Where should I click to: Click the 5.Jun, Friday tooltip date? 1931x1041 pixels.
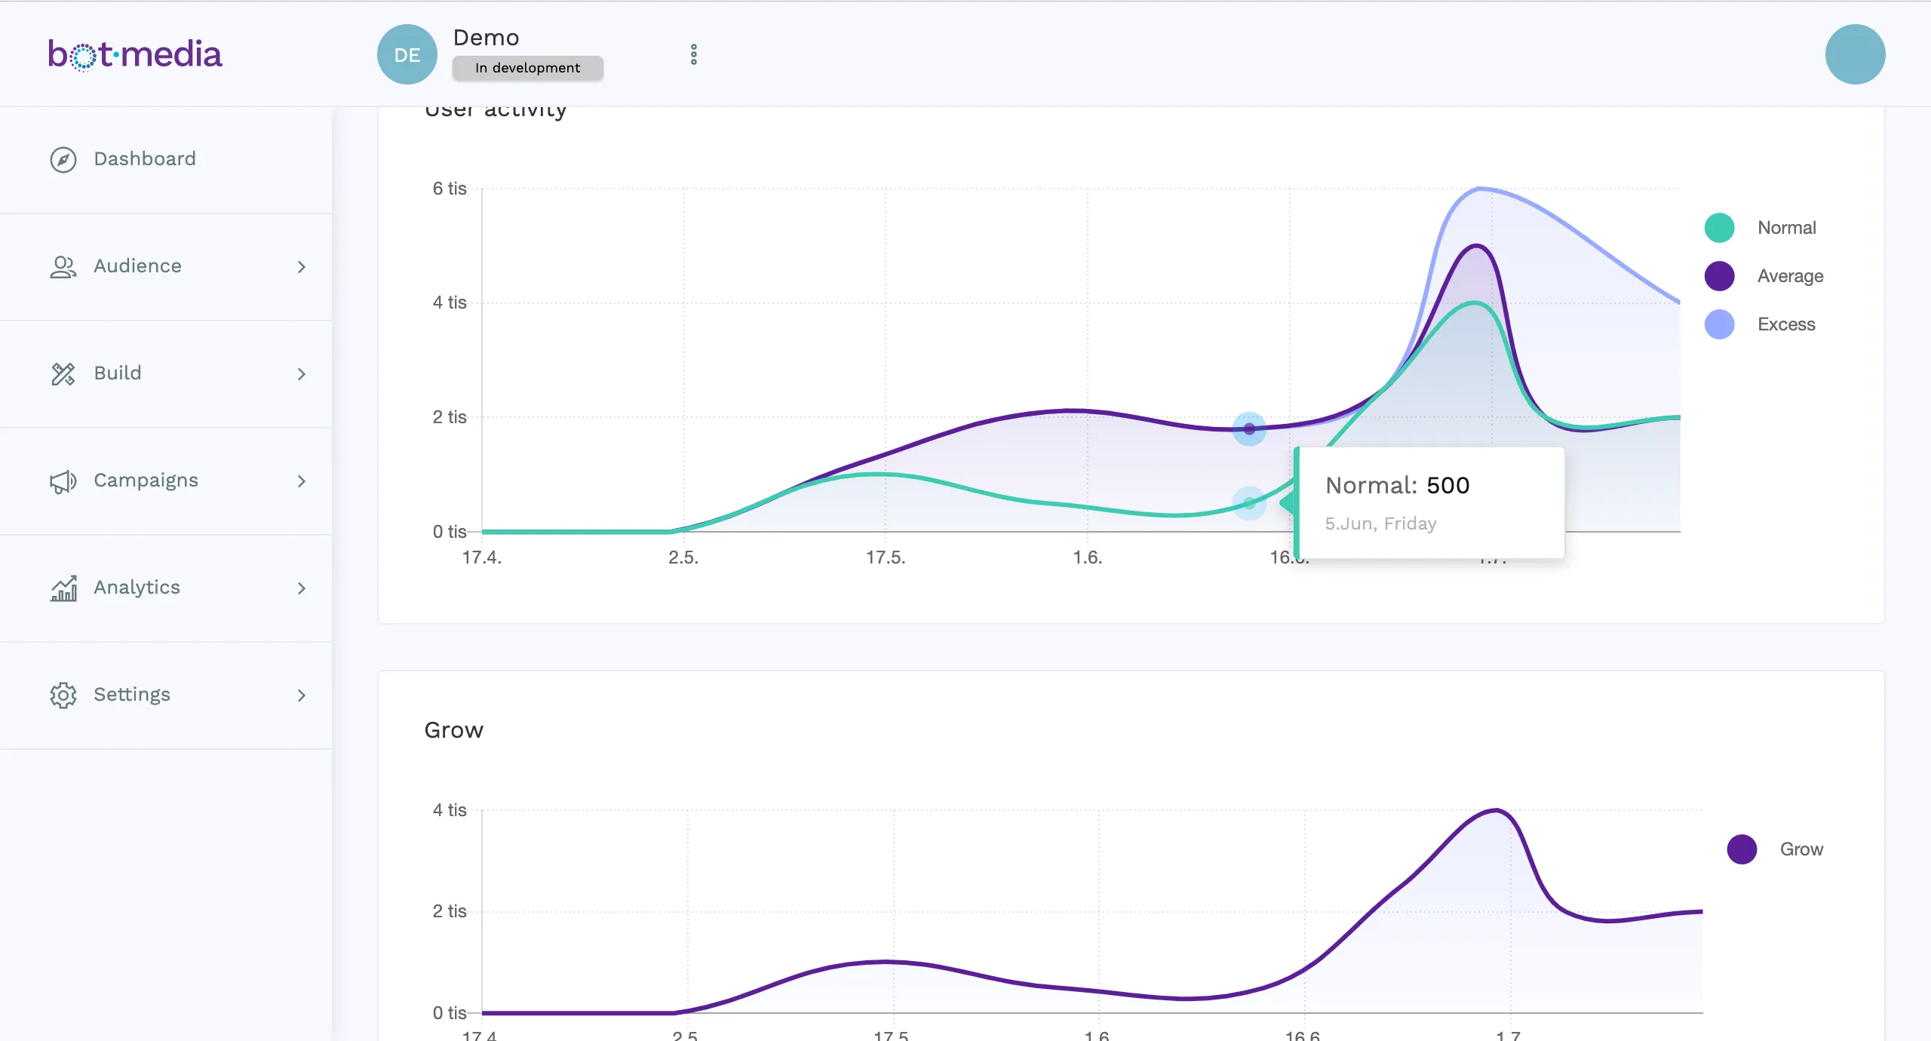[1380, 524]
